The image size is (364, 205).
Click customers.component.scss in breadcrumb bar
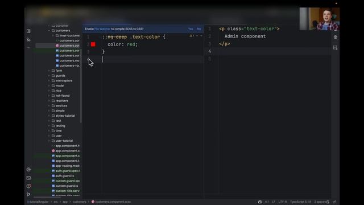coord(113,202)
